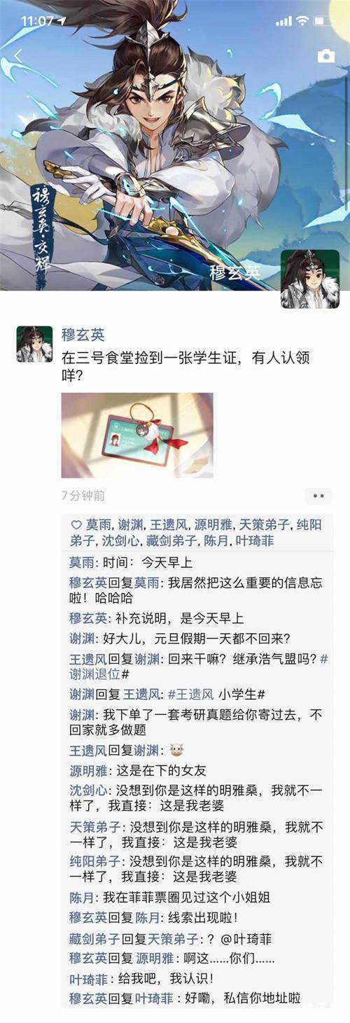Open the student ID photo thumbnail
This screenshot has height=1023, width=350.
coord(137,435)
